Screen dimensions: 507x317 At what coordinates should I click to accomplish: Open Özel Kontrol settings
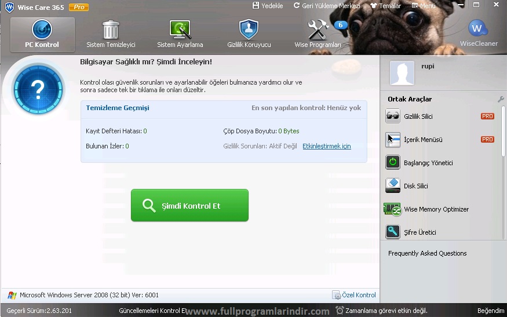354,295
